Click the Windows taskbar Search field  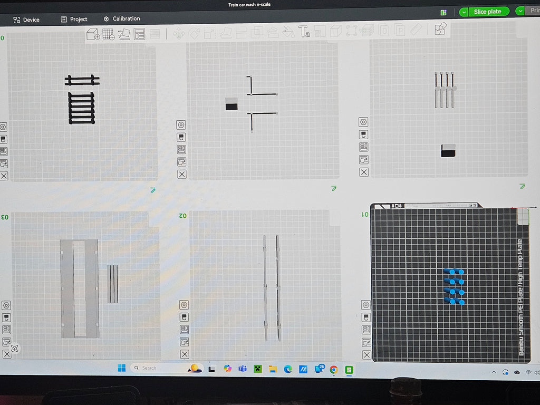pyautogui.click(x=160, y=368)
